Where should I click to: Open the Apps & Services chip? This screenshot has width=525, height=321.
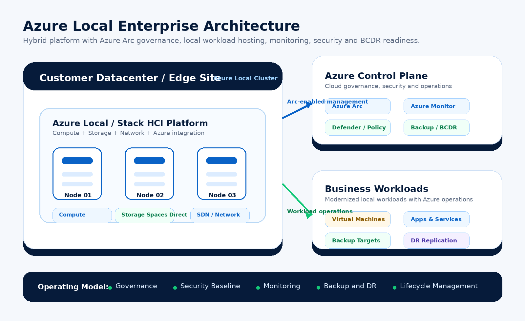point(437,219)
